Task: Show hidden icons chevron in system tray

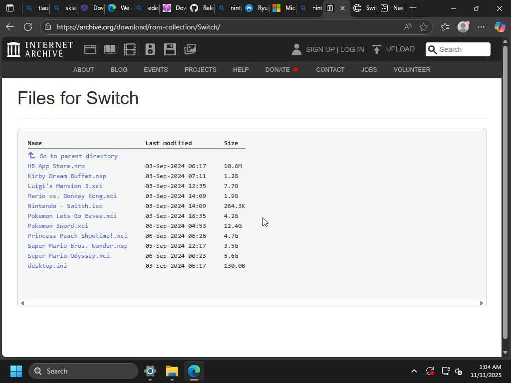Action: coord(414,371)
